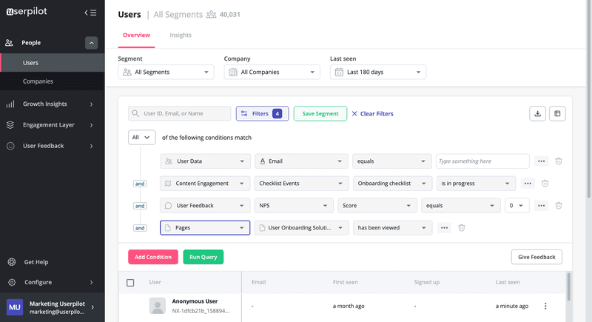Expand User Feedback sidebar menu

tap(53, 146)
